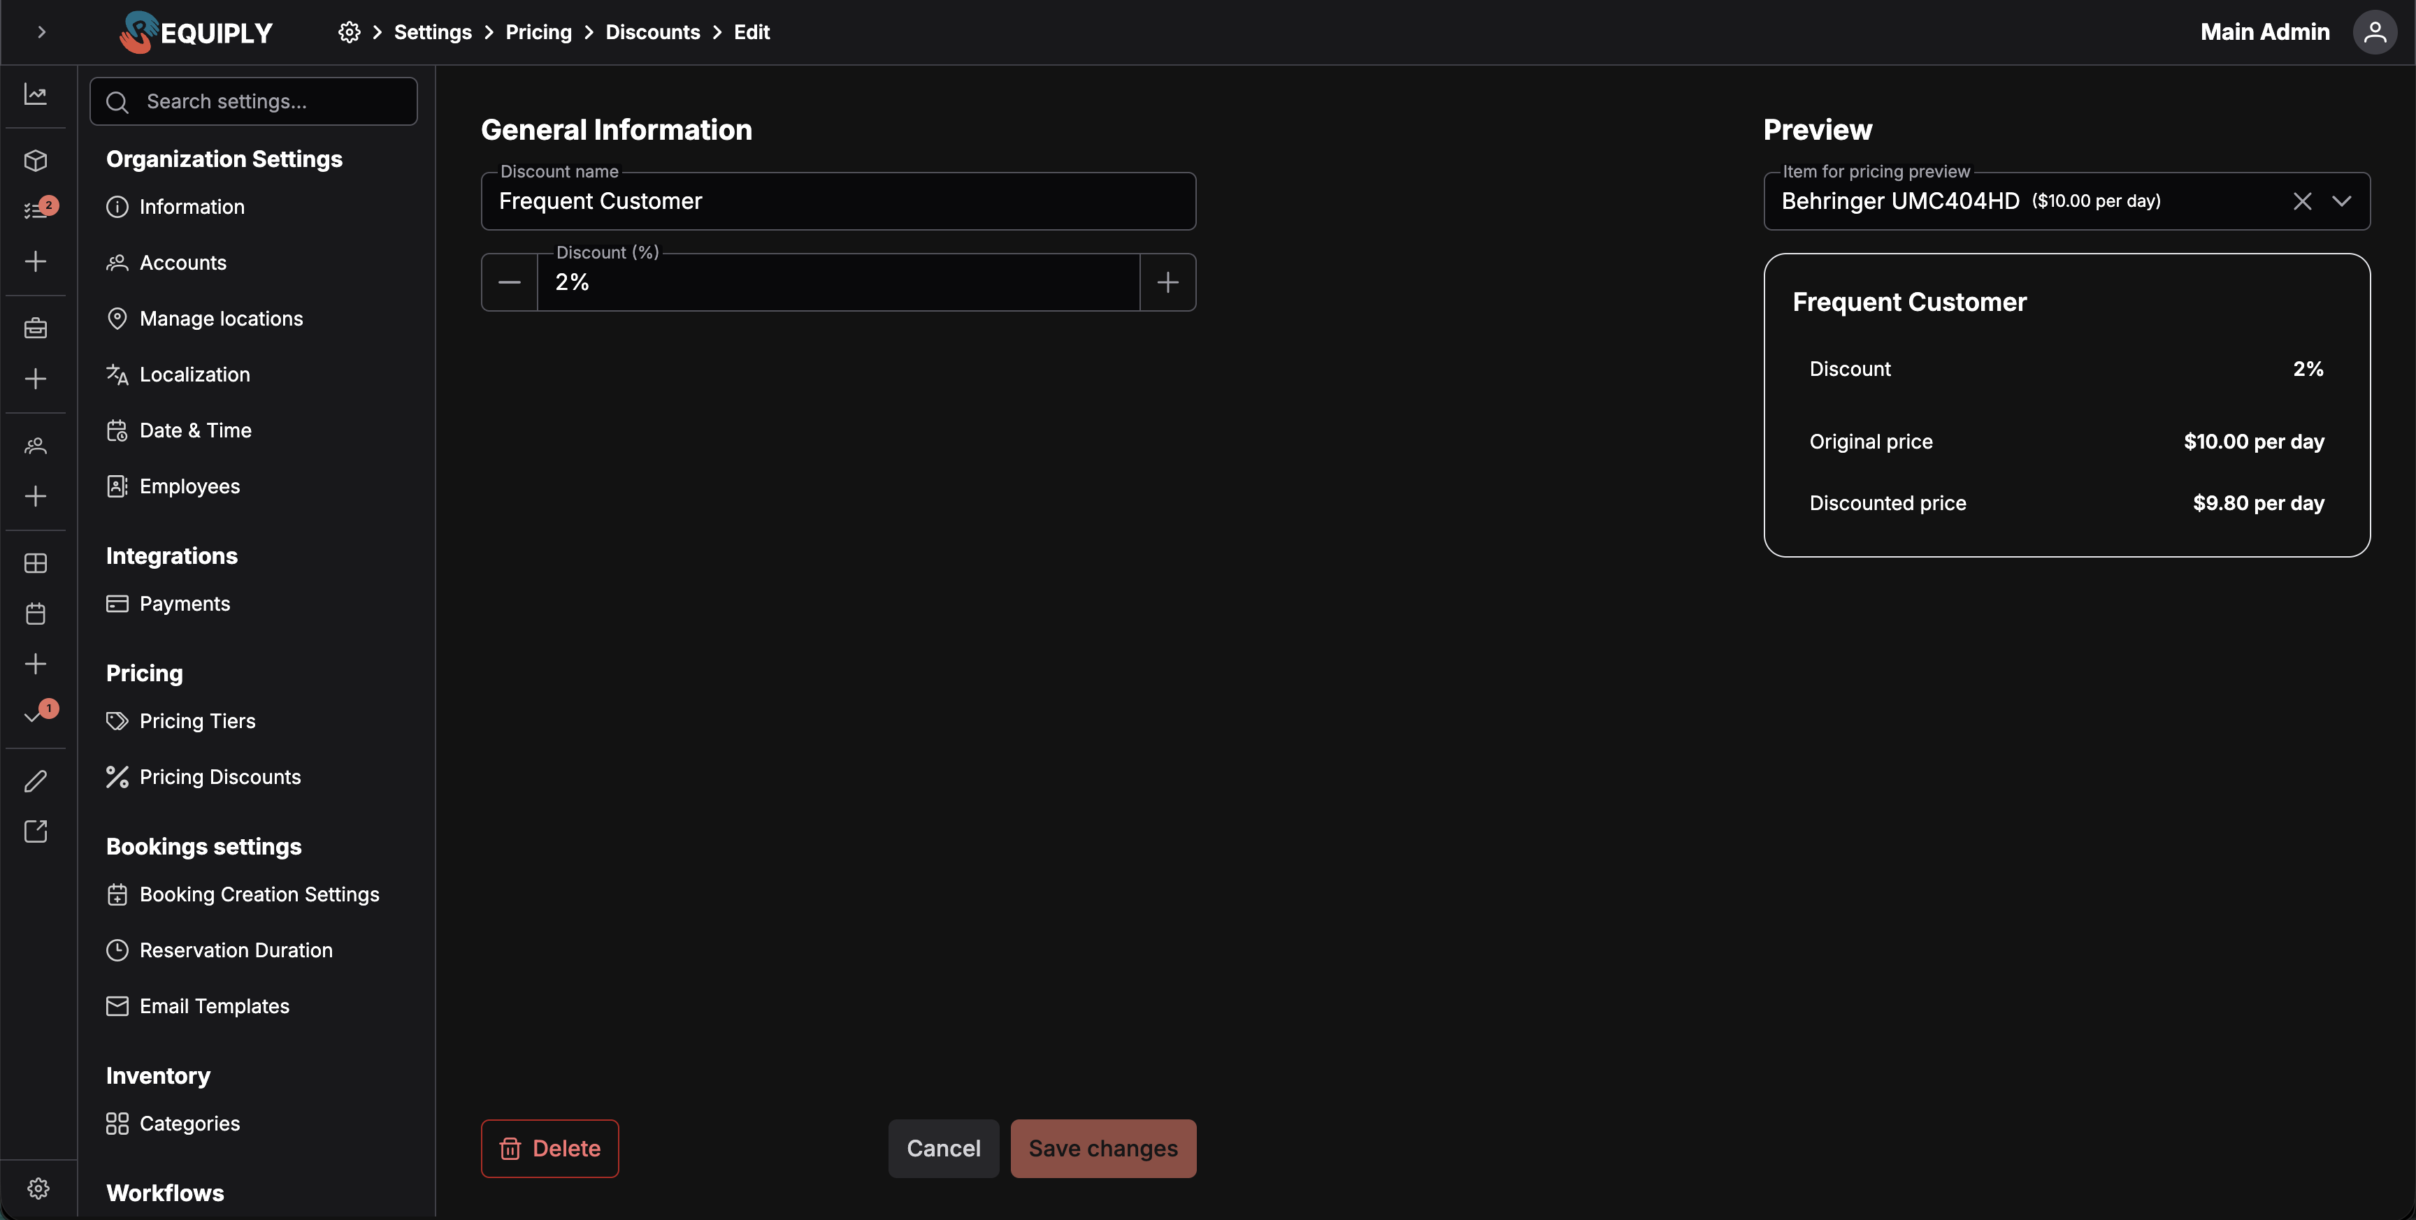Expand the sidebar with the top-left chevron
The height and width of the screenshot is (1220, 2416).
(41, 32)
